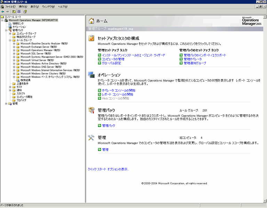Click the MMC console icon in menu bar
This screenshot has width=267, height=208.
coord(2,7)
